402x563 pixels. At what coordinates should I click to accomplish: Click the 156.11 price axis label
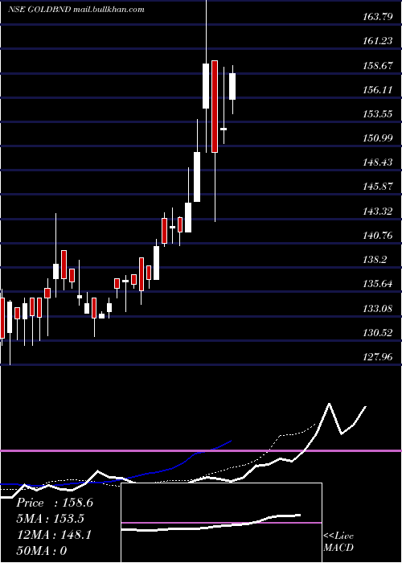click(377, 90)
